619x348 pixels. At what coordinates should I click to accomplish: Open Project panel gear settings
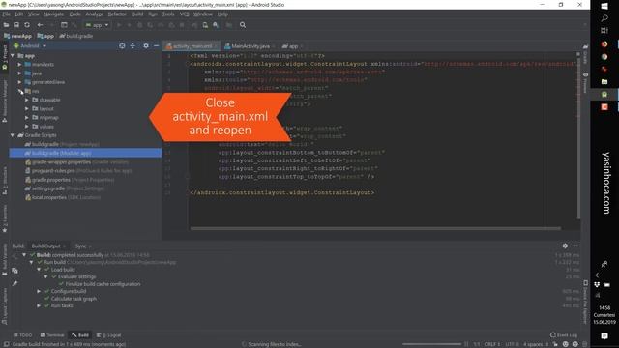[x=146, y=45]
